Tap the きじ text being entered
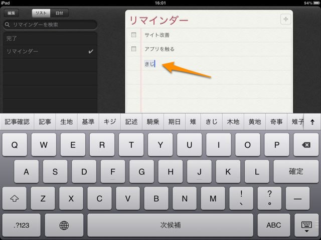The height and width of the screenshot is (240, 321). pos(149,64)
